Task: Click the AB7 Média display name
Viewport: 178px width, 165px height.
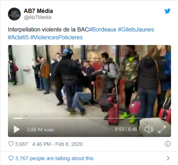Action: click(x=38, y=11)
